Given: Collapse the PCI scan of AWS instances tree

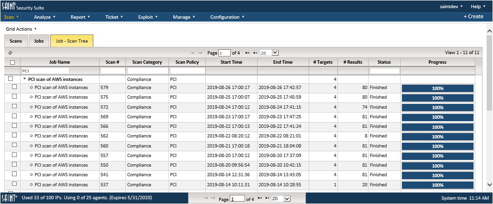Looking at the screenshot, I should tap(24, 79).
